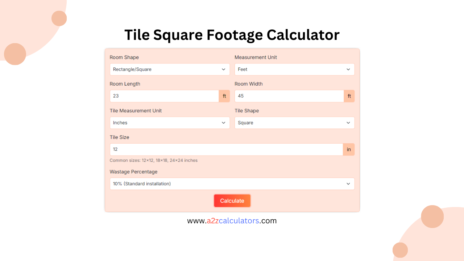Viewport: 464px width, 261px height.
Task: Select the 10% Standard installation option
Action: [141, 184]
